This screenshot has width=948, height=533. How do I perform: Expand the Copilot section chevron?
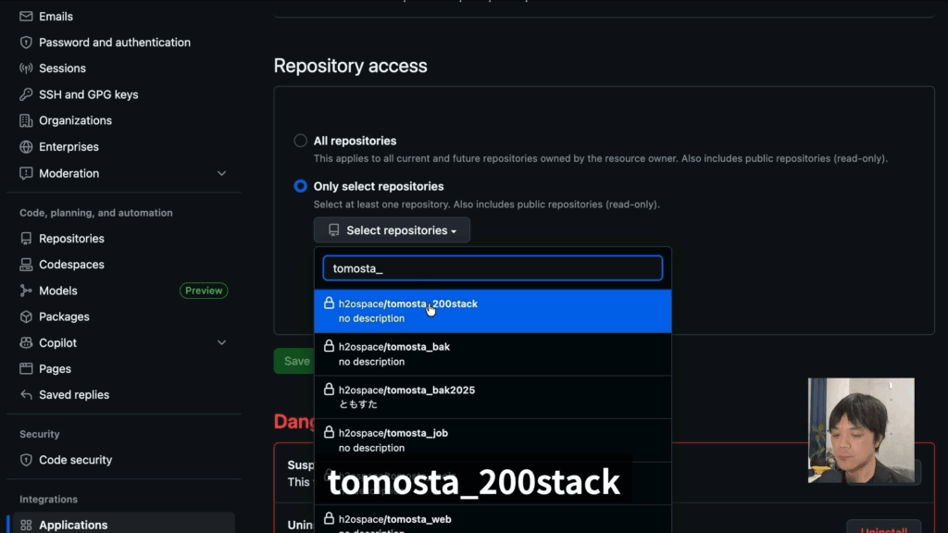pos(221,343)
